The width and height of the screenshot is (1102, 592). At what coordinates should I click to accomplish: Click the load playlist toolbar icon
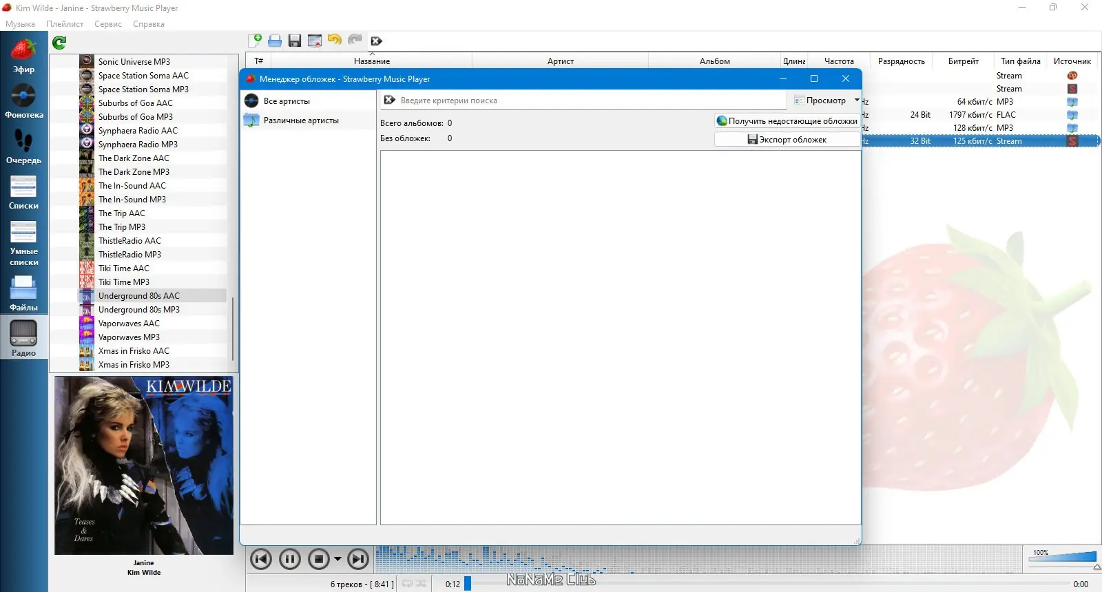click(x=275, y=41)
